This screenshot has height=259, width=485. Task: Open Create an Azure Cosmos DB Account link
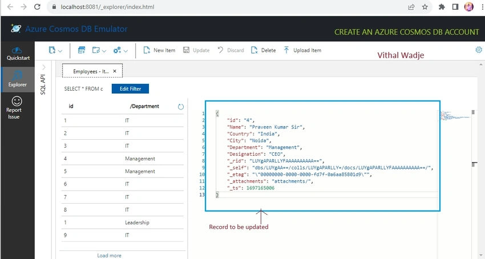pos(406,32)
